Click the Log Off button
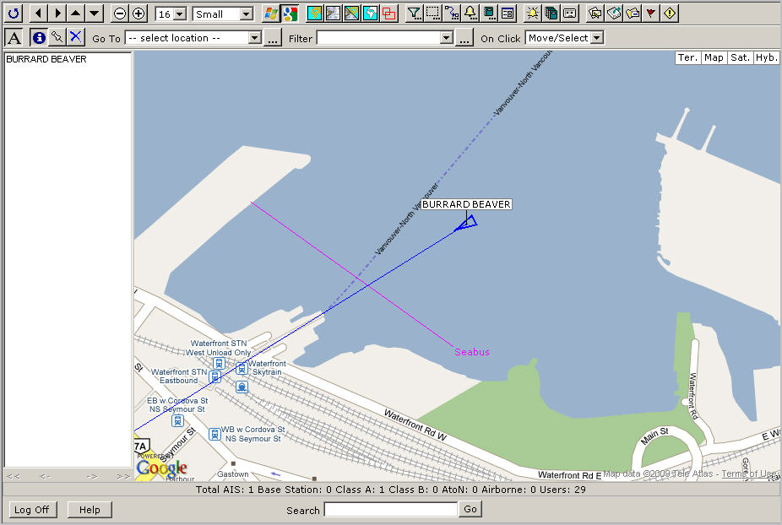 click(x=32, y=510)
